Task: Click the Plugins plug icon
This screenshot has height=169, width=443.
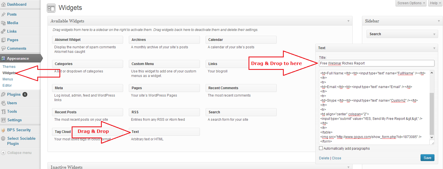Action: click(3, 95)
